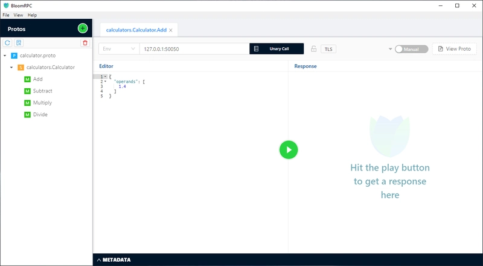Click the server address field 127.0.0.1:50050
This screenshot has height=266, width=483.
pos(194,49)
